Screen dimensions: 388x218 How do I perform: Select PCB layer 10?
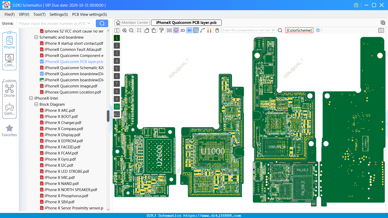pyautogui.click(x=117, y=107)
